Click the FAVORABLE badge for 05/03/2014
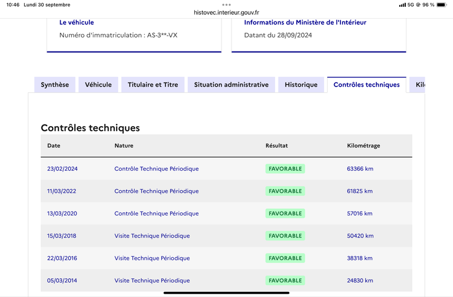 tap(285, 281)
